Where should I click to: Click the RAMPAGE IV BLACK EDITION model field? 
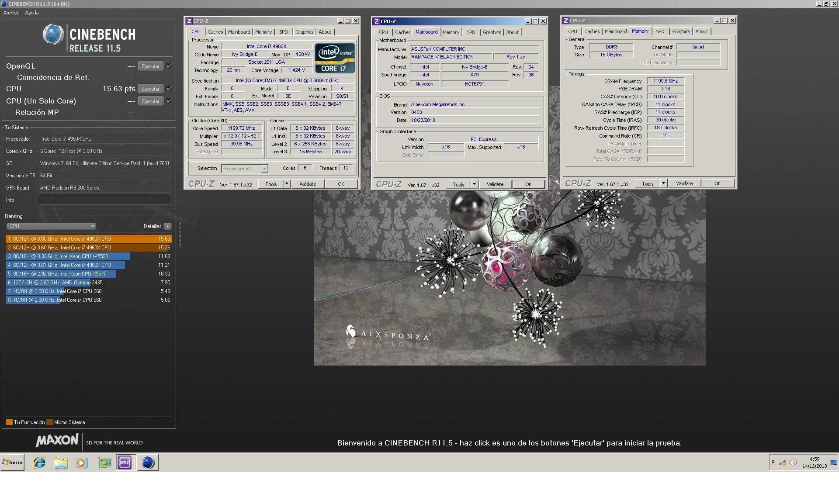[450, 57]
